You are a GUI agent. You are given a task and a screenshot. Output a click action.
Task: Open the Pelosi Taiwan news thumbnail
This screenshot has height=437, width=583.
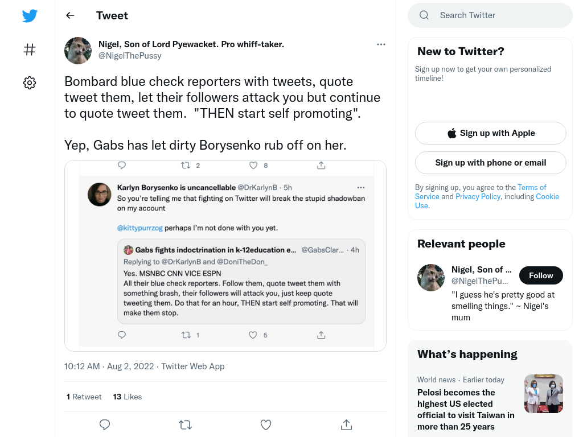[544, 394]
